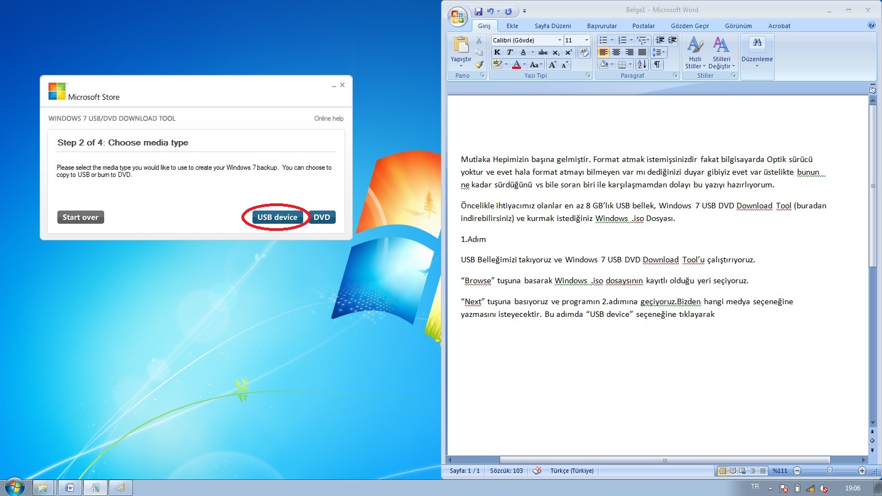Screen dimensions: 882x496
Task: Toggle italic (T) formatting
Action: coord(510,52)
